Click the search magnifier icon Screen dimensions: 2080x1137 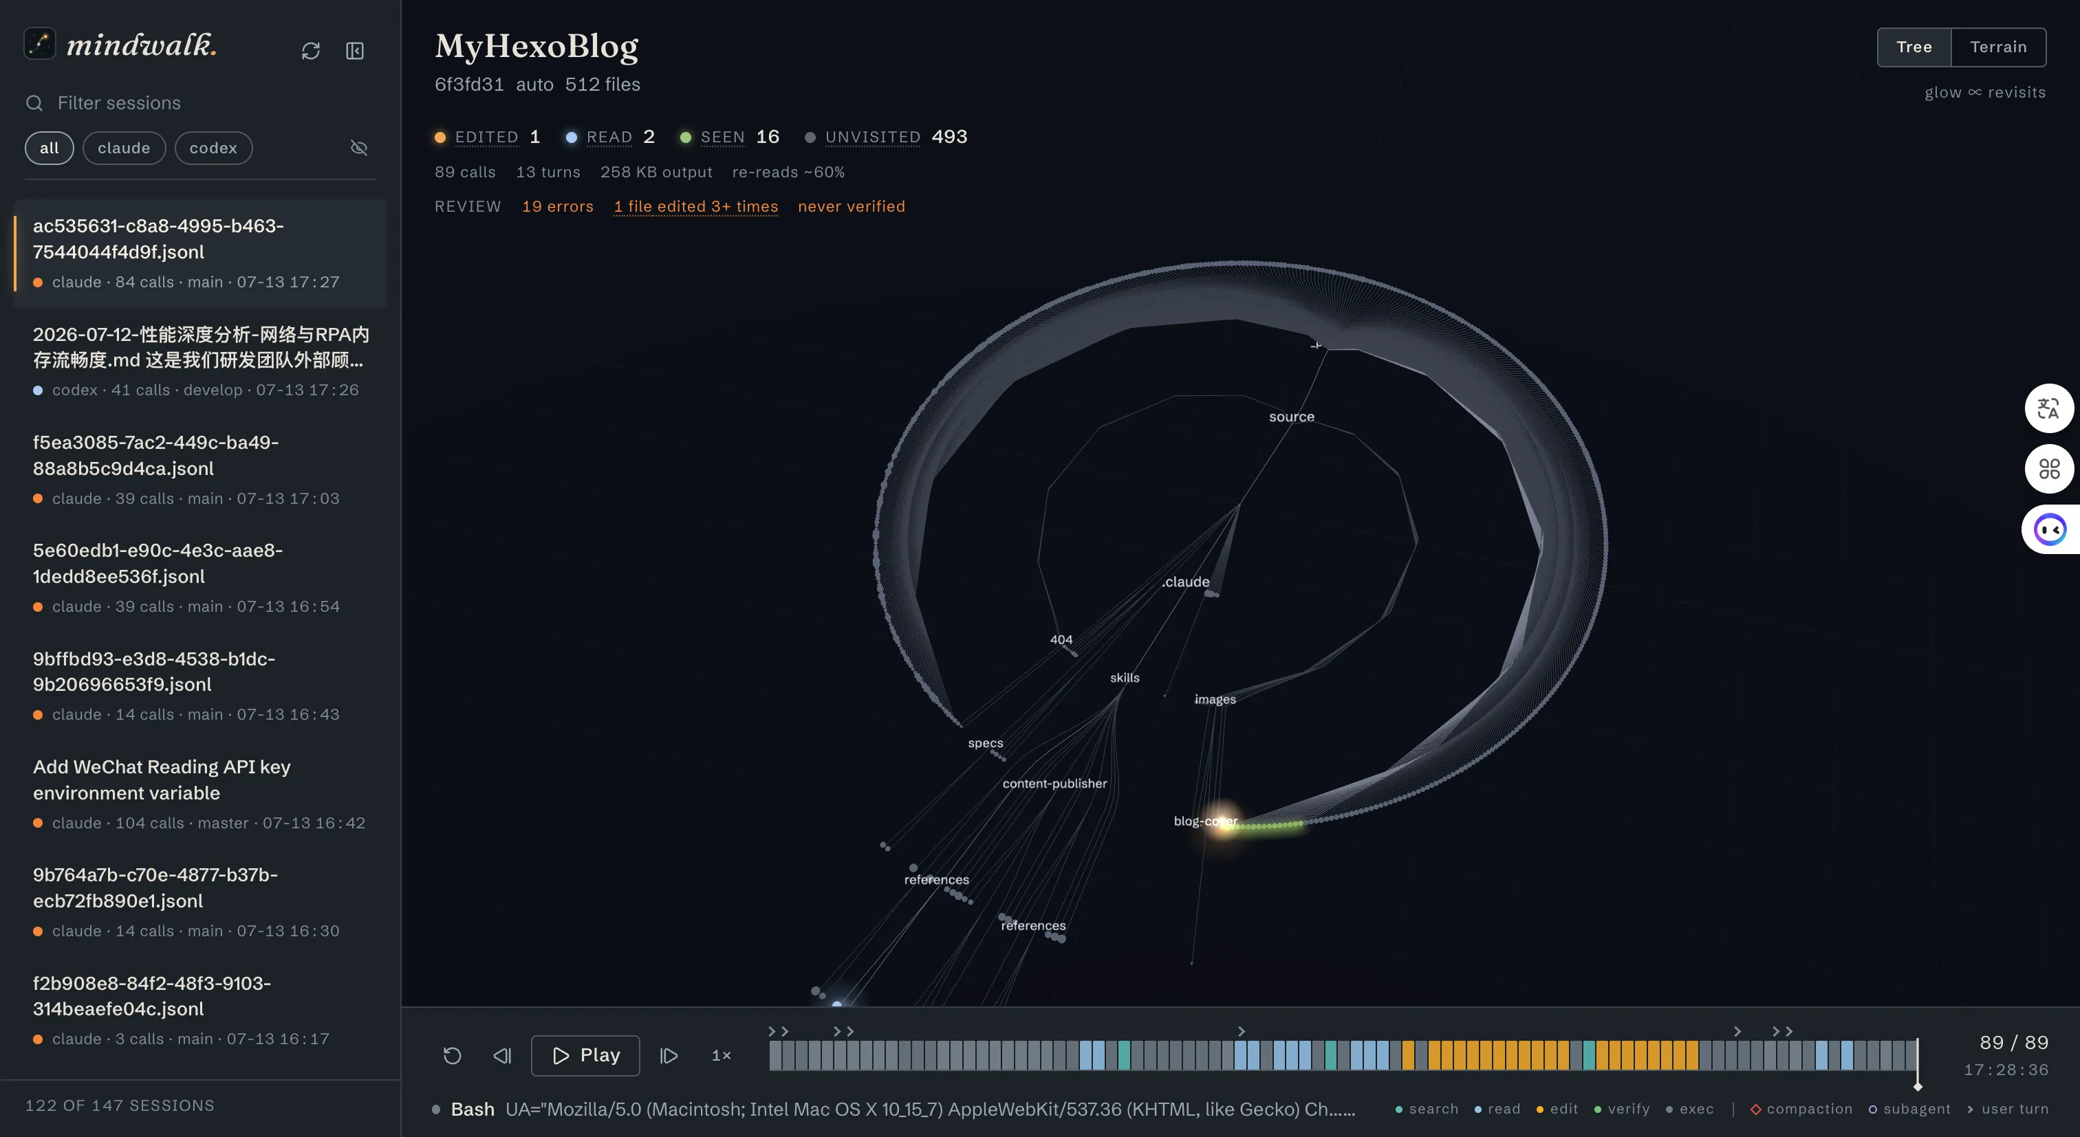click(34, 103)
